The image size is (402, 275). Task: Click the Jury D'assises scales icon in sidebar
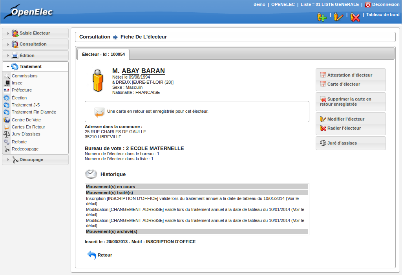click(x=7, y=134)
